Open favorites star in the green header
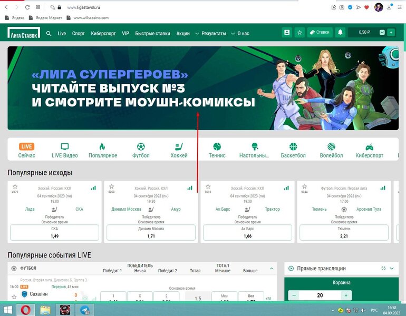The image size is (406, 316). click(x=299, y=32)
